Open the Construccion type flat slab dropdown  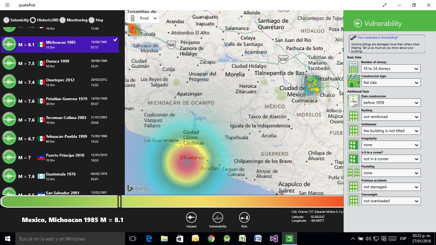391,83
